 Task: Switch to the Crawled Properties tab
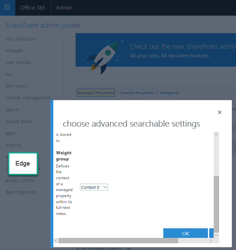click(137, 93)
